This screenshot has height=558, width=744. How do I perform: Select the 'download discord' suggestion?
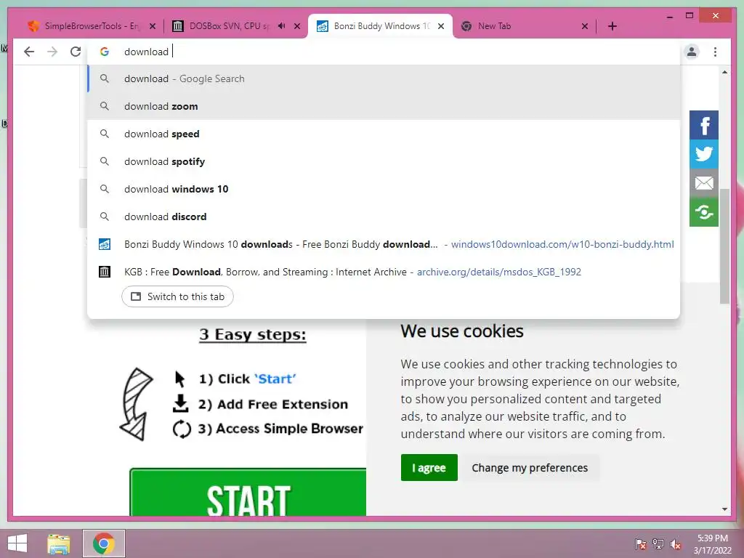click(x=384, y=217)
